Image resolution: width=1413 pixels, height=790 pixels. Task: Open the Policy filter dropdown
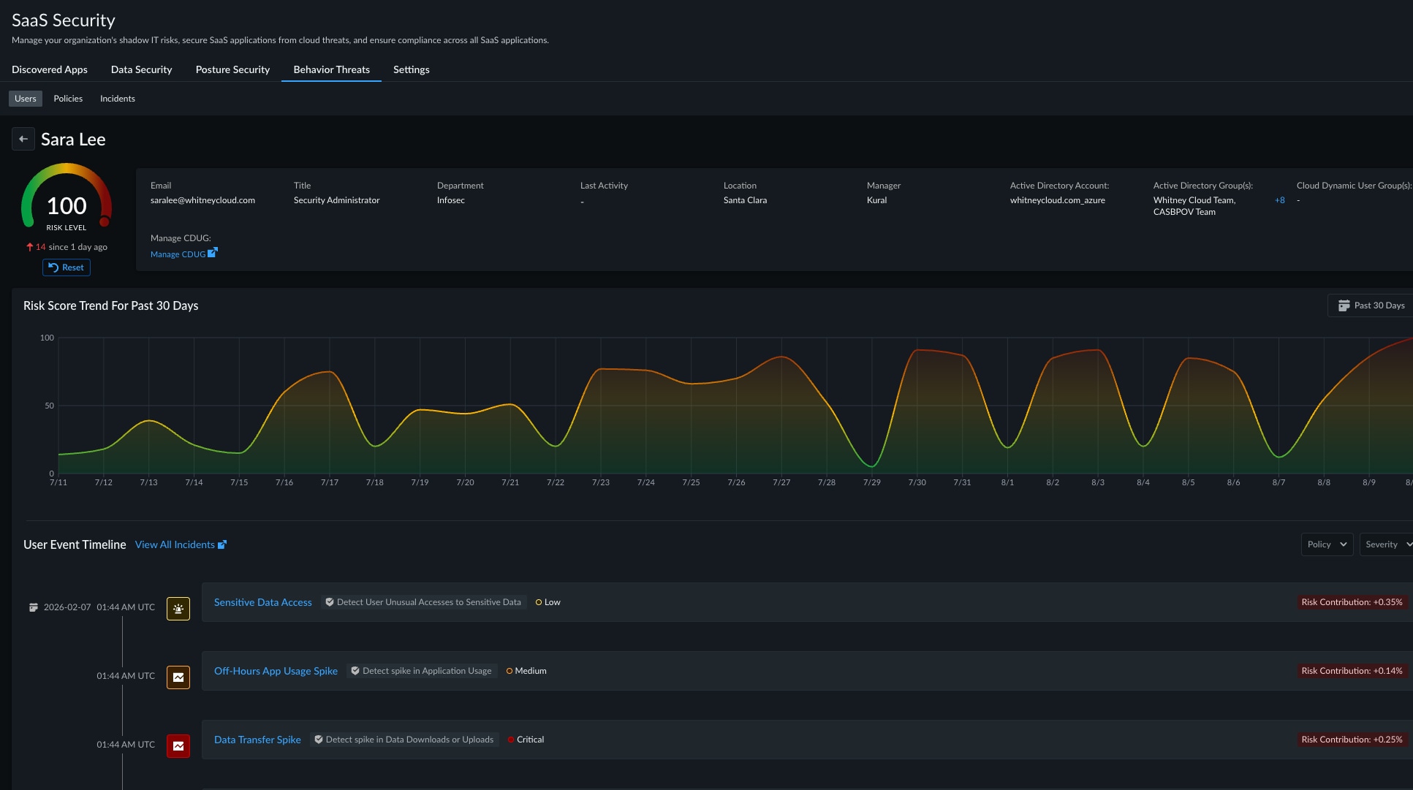point(1327,544)
